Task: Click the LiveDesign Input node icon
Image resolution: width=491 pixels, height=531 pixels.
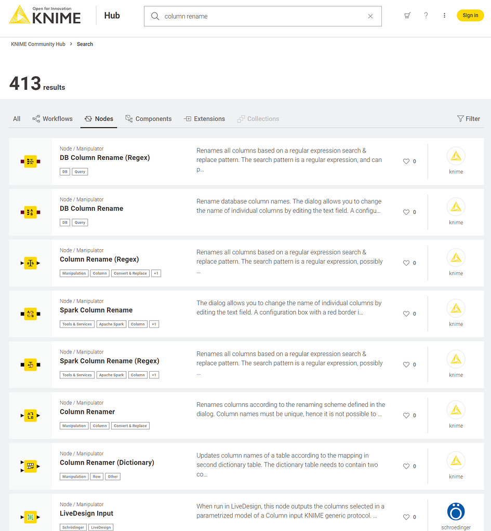Action: (x=30, y=517)
